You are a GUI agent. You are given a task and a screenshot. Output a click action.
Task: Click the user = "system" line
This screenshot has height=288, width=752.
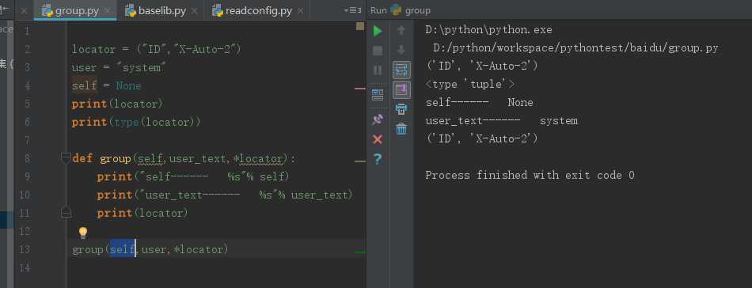(119, 67)
